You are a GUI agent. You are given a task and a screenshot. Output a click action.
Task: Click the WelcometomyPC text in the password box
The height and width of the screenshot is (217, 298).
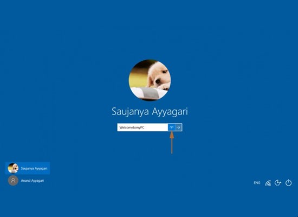[x=132, y=127]
